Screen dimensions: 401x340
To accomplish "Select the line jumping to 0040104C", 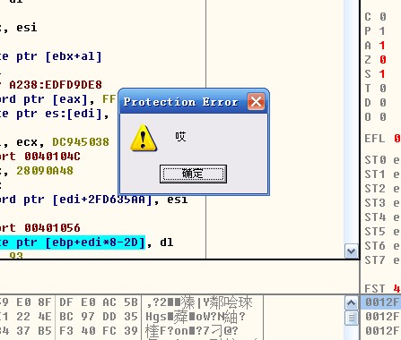I will pyautogui.click(x=40, y=157).
